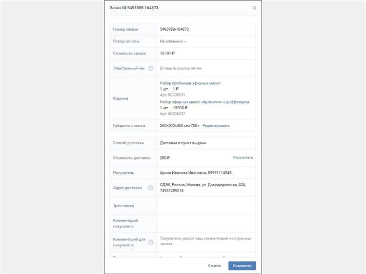Select product Набор эфирных масел «Аромагия» с диффузором
Screen dimensions: 366x274
204,102
